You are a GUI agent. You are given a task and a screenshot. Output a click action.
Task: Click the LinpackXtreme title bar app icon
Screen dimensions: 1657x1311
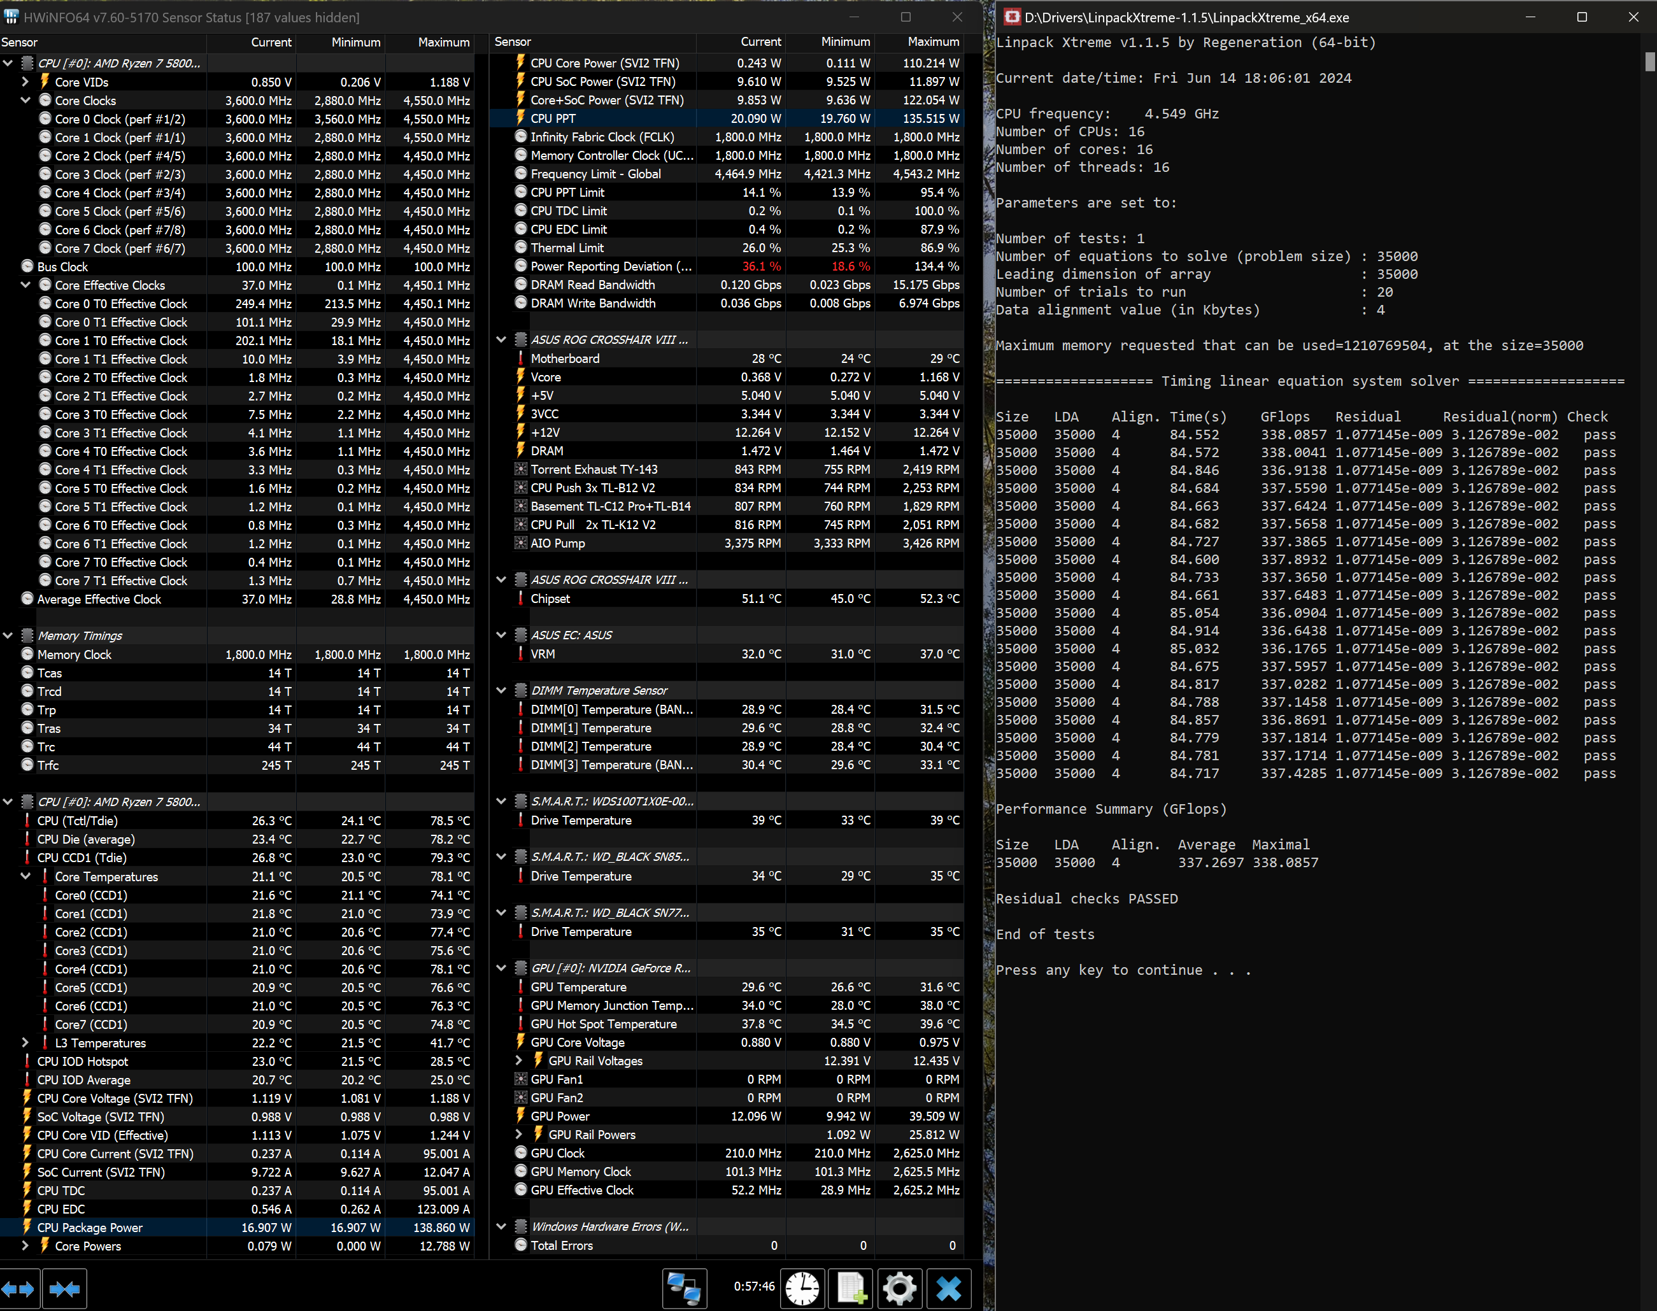click(1013, 17)
